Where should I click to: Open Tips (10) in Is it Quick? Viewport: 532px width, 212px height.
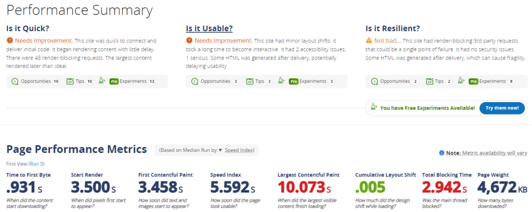80,81
